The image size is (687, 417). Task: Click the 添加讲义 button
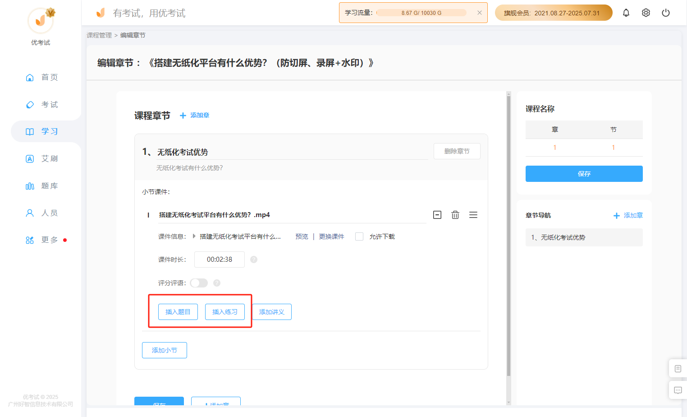(x=272, y=312)
